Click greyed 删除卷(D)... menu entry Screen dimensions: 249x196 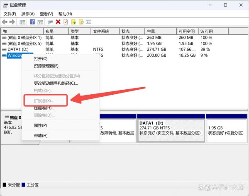click(x=44, y=115)
